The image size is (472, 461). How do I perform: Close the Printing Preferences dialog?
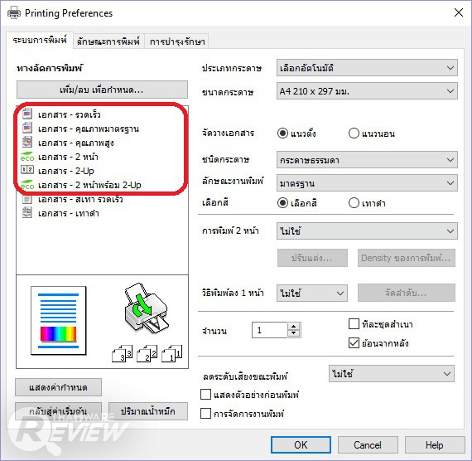click(x=459, y=12)
